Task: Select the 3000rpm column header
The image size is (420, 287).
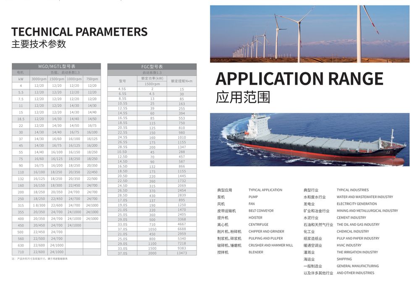Action: [x=39, y=79]
